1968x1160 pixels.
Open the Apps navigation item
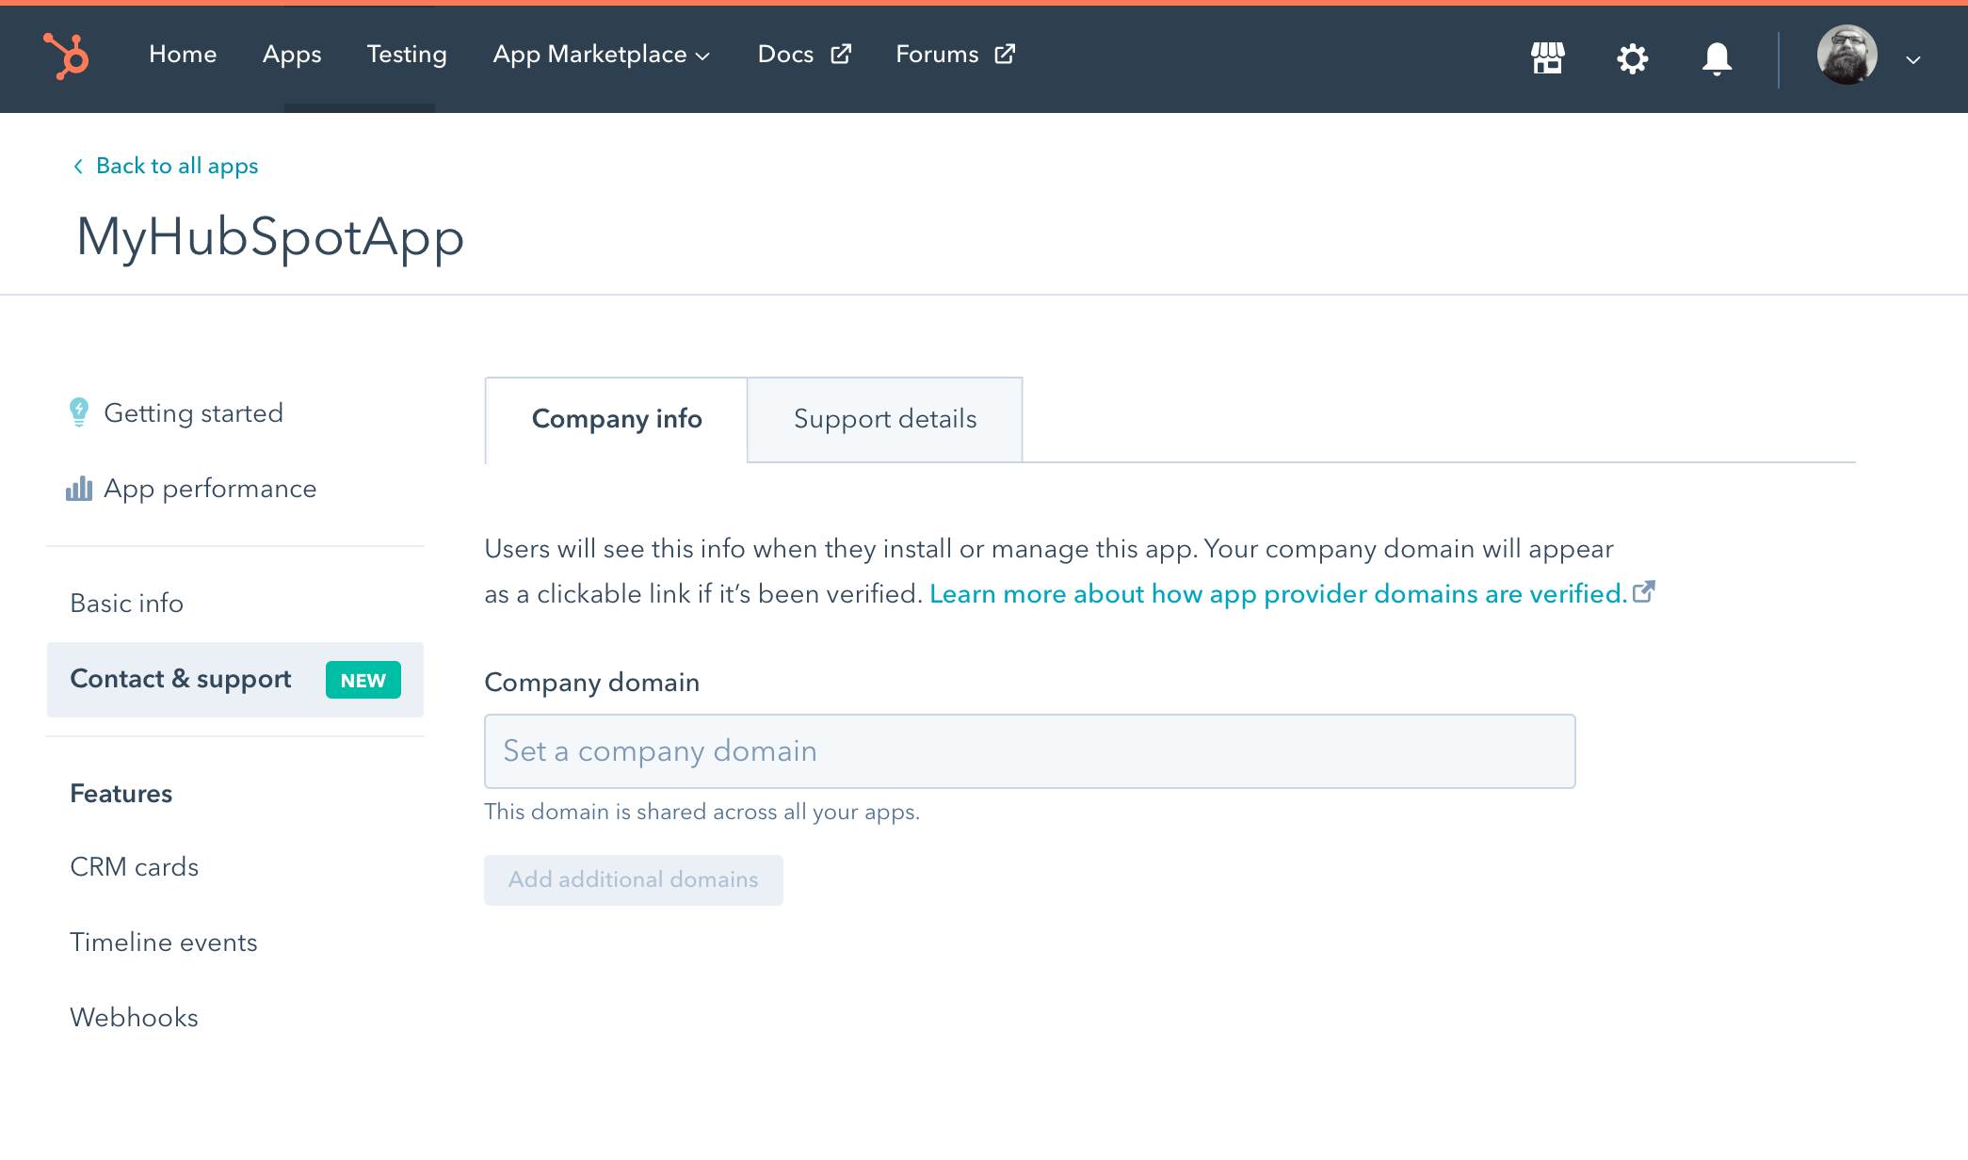click(292, 55)
